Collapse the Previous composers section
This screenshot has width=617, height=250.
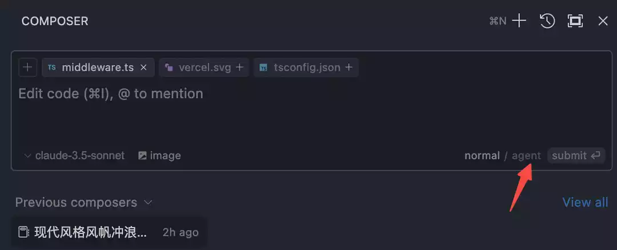click(x=148, y=202)
